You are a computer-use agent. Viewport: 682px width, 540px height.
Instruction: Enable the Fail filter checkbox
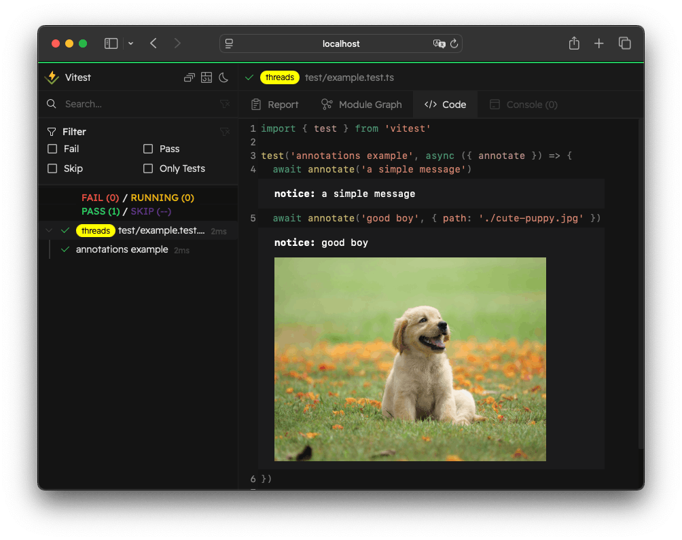[x=51, y=149]
